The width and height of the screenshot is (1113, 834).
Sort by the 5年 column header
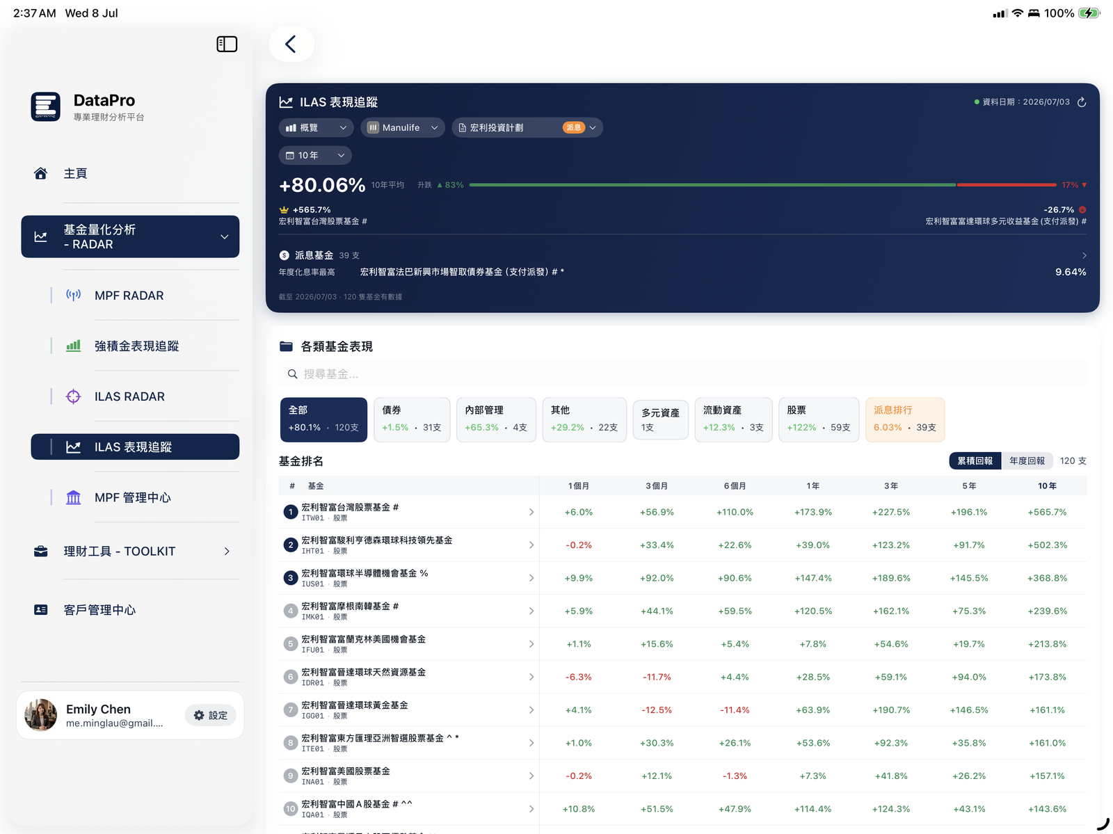tap(969, 486)
